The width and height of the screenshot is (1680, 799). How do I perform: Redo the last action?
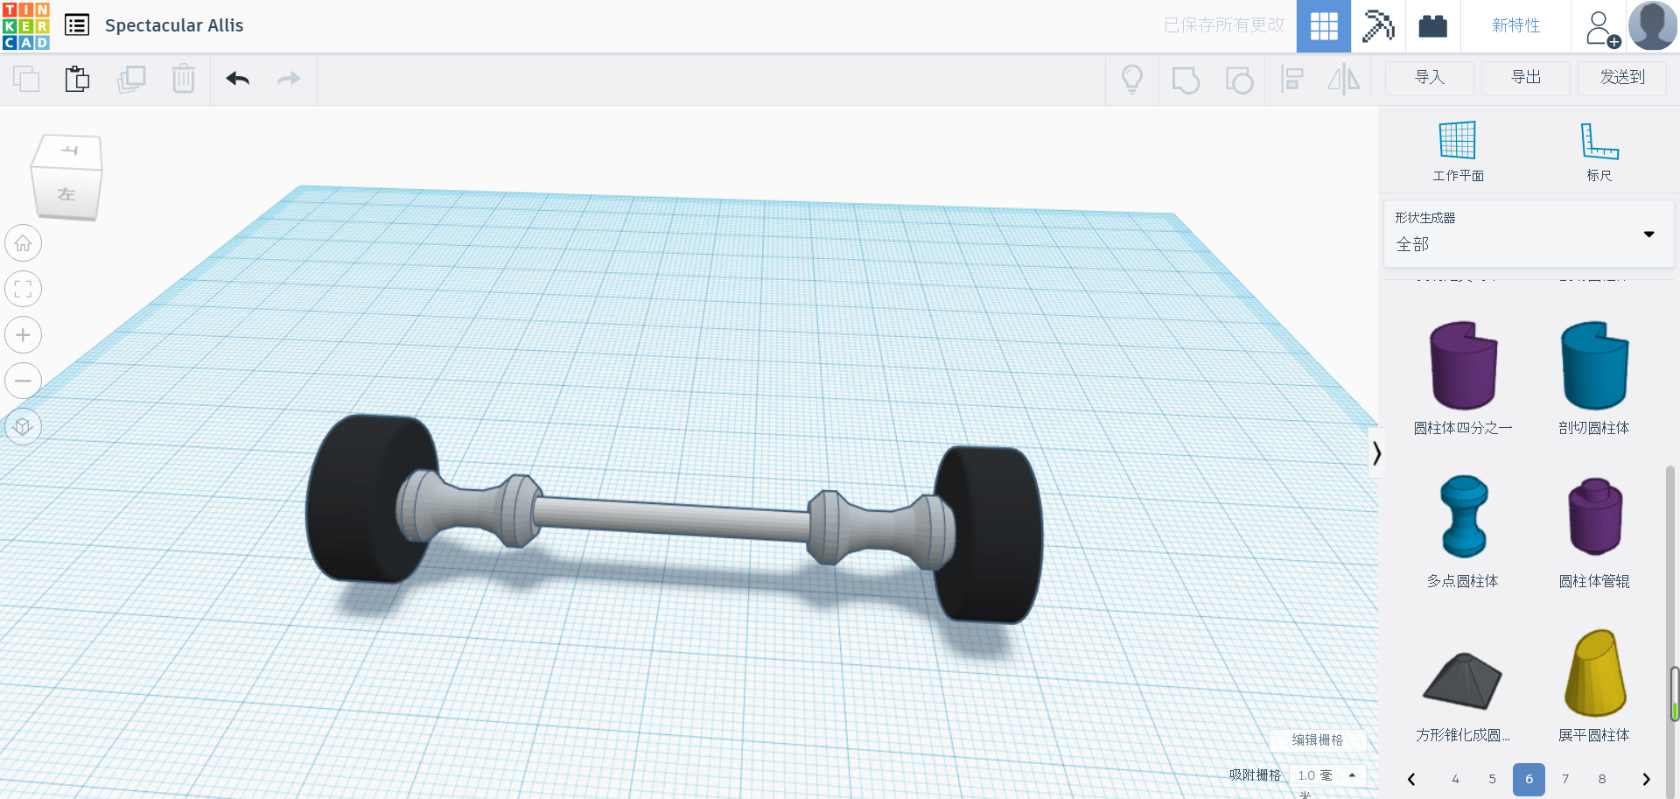[x=289, y=79]
